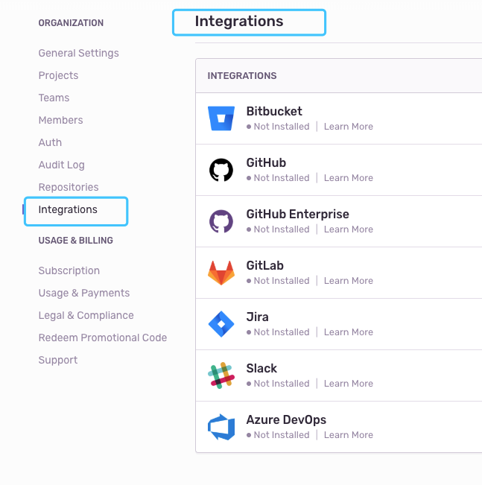Open the Support page
Screen dimensions: 482x485
tap(58, 360)
